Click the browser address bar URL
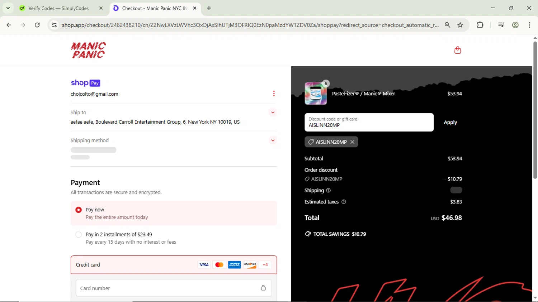This screenshot has width=538, height=302. 250,25
